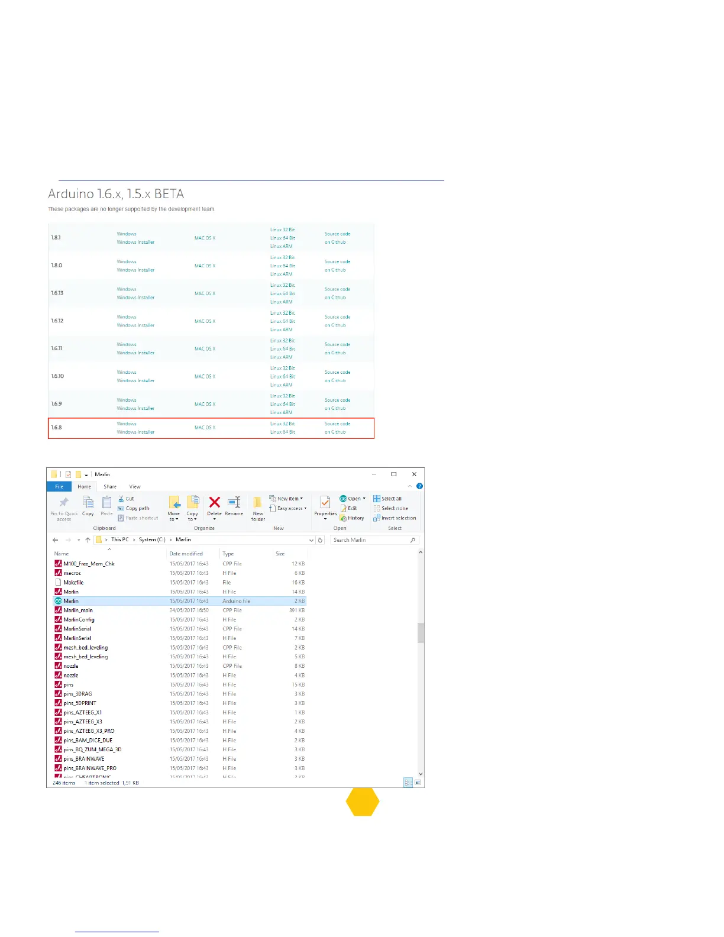Image resolution: width=724 pixels, height=937 pixels.
Task: Click the Cut scissors command
Action: tap(126, 499)
